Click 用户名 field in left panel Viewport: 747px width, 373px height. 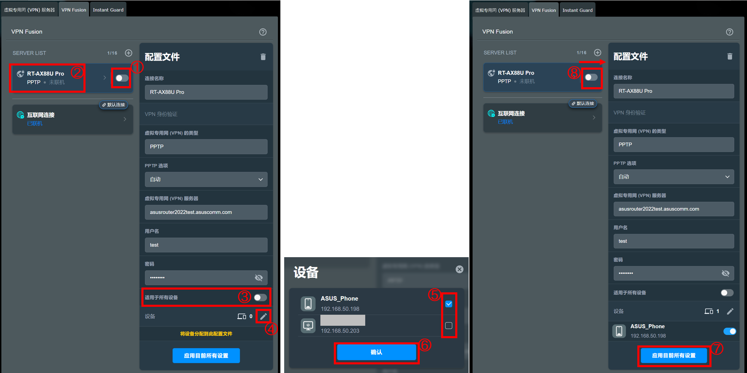coord(206,245)
